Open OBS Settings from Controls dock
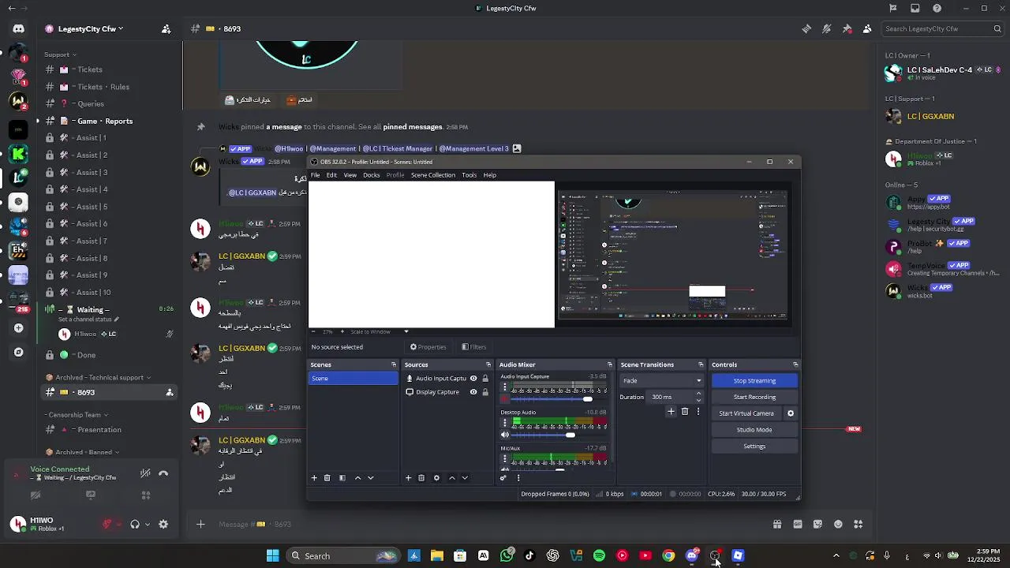Screen dimensions: 1010x568 (754, 447)
